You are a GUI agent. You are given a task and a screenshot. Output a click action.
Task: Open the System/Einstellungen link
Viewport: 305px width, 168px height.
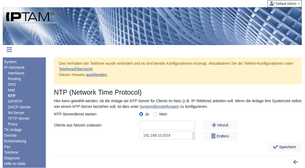coord(159,107)
